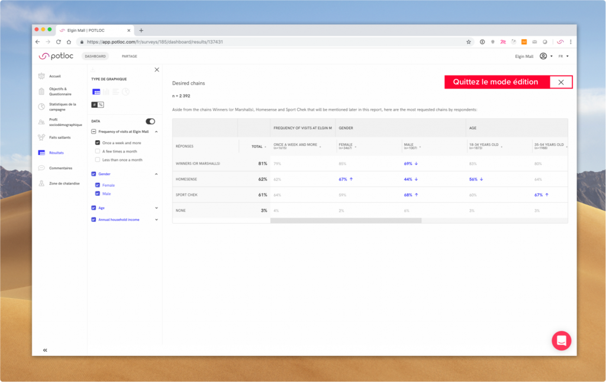Click the orange M extension icon
Screen dimensions: 606x382
point(524,42)
